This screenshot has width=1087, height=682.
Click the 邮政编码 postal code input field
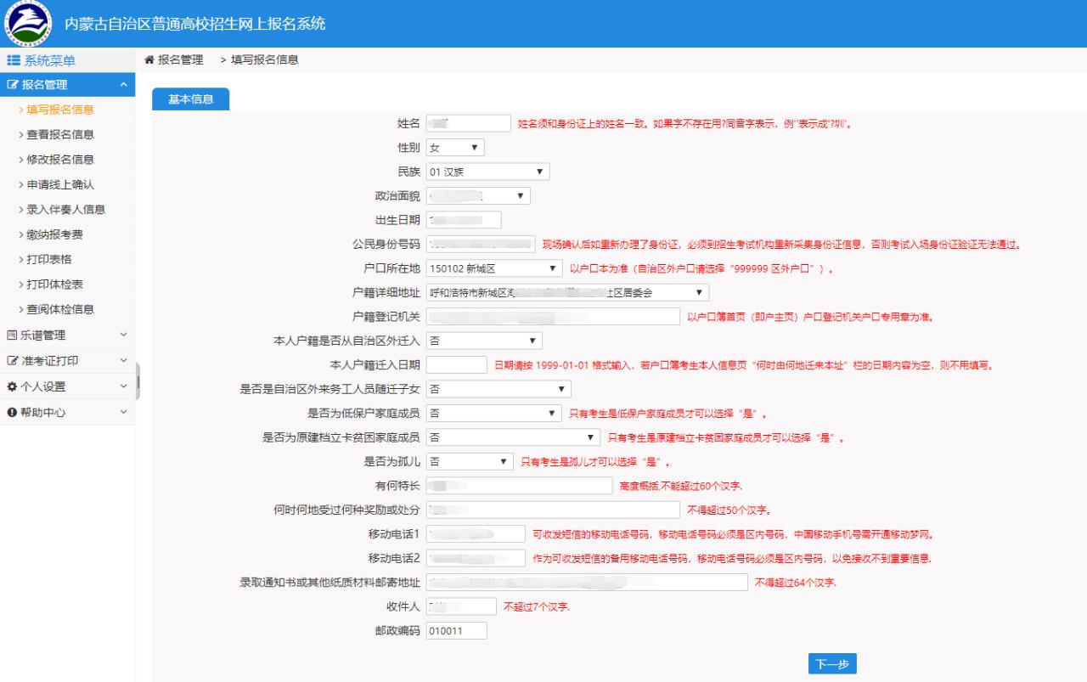tap(457, 630)
